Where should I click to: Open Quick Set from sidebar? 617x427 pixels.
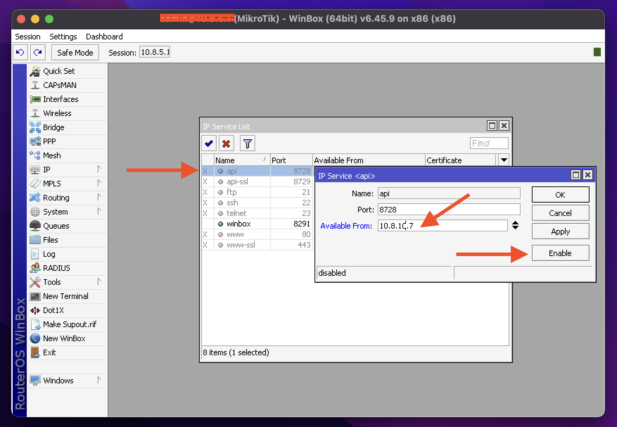(67, 71)
